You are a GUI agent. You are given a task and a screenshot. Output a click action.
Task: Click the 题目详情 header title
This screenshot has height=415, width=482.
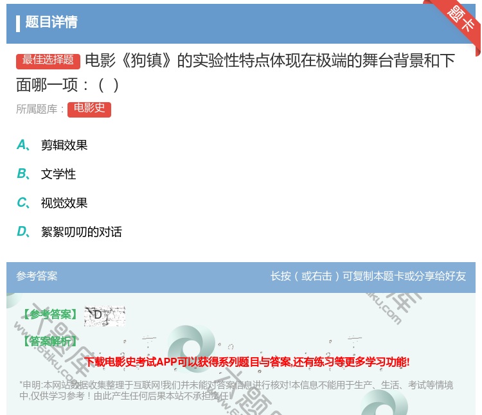coord(51,22)
